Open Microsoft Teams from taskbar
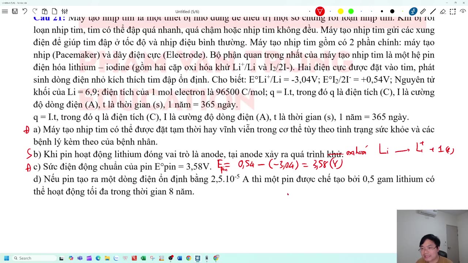Viewport: 468px width, 263px height. (x=80, y=258)
